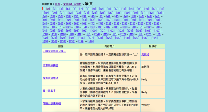Go to page [57]
208x112 pixels.
109,20
